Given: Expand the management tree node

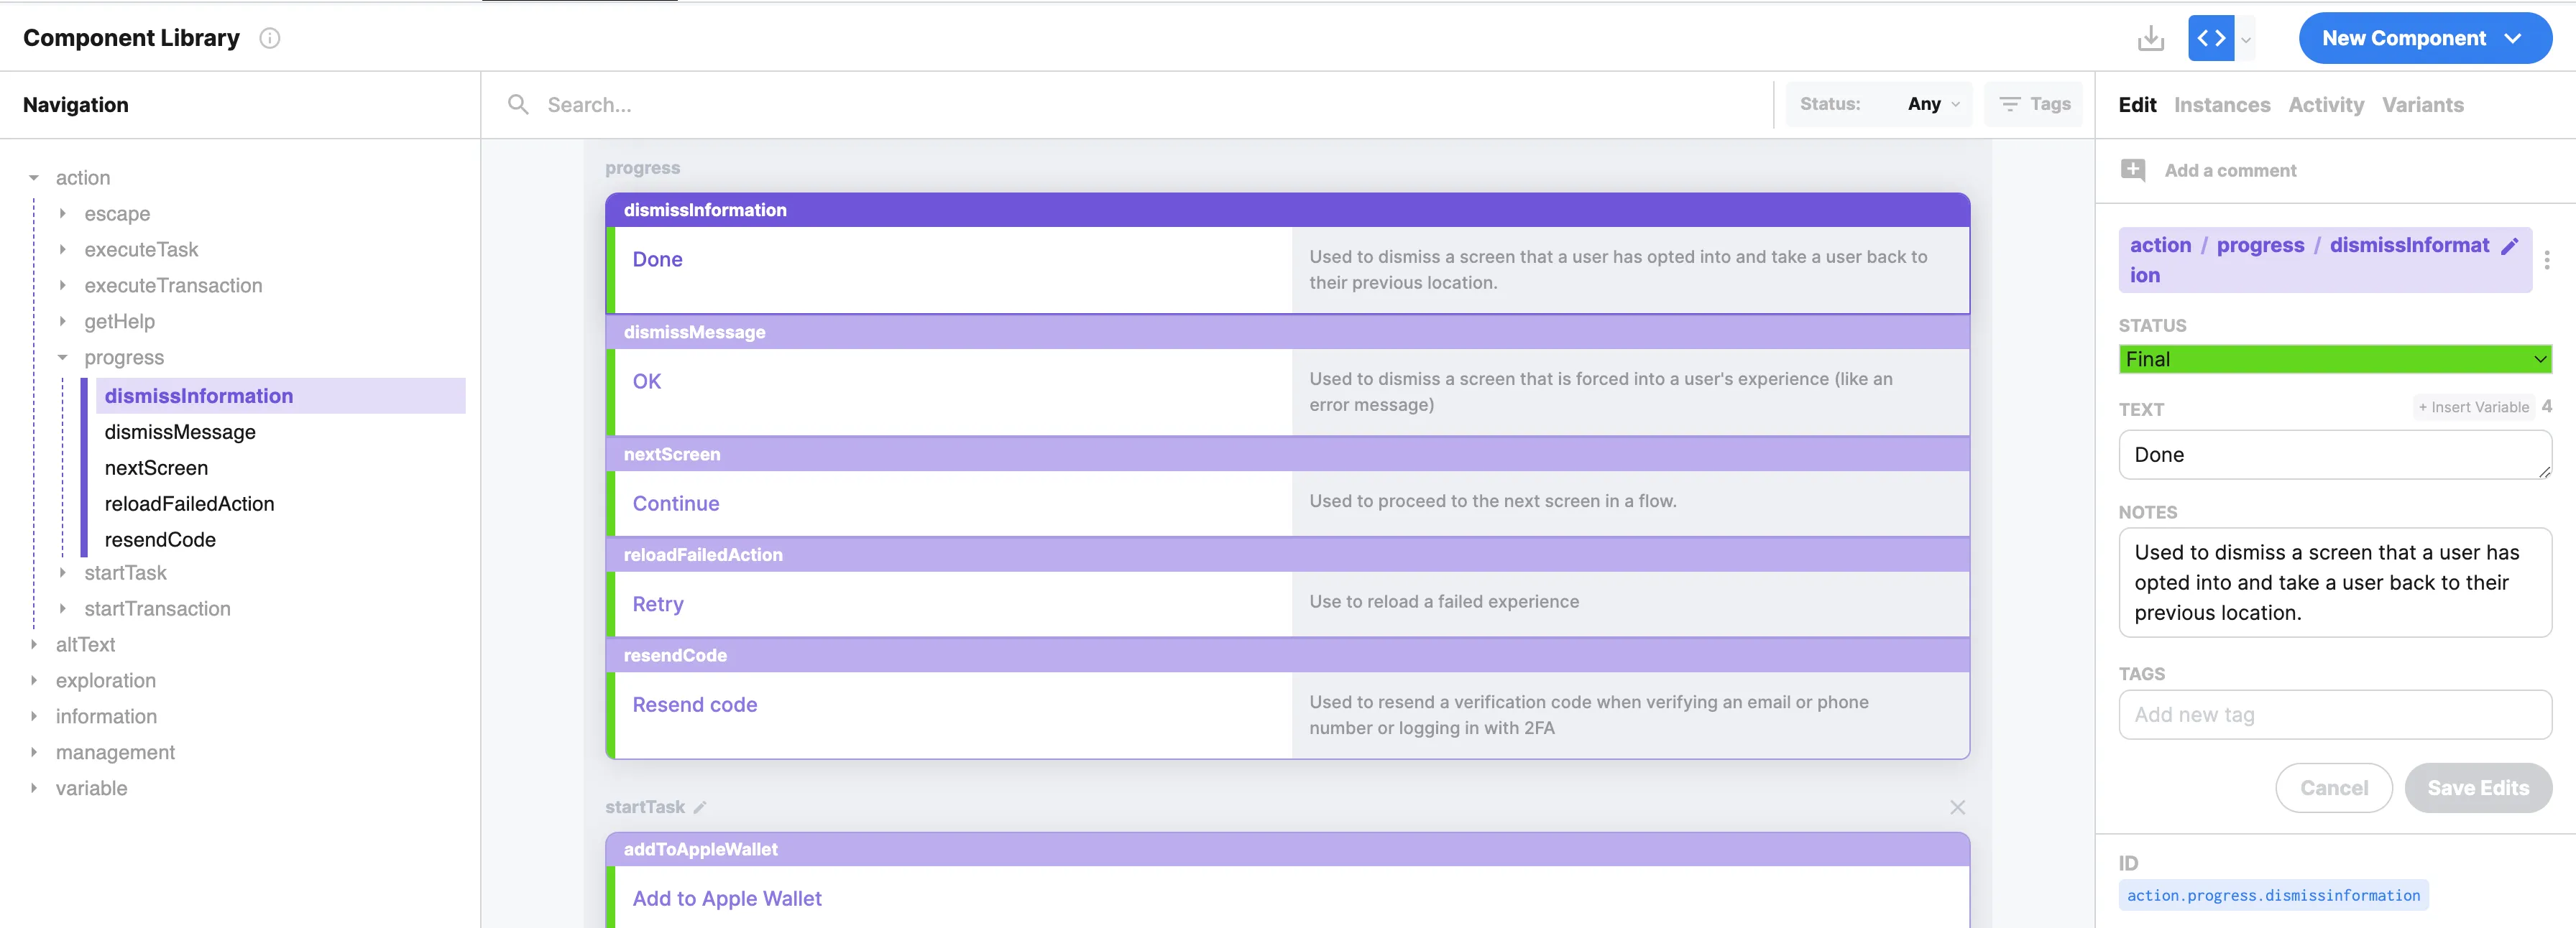Looking at the screenshot, I should [34, 753].
